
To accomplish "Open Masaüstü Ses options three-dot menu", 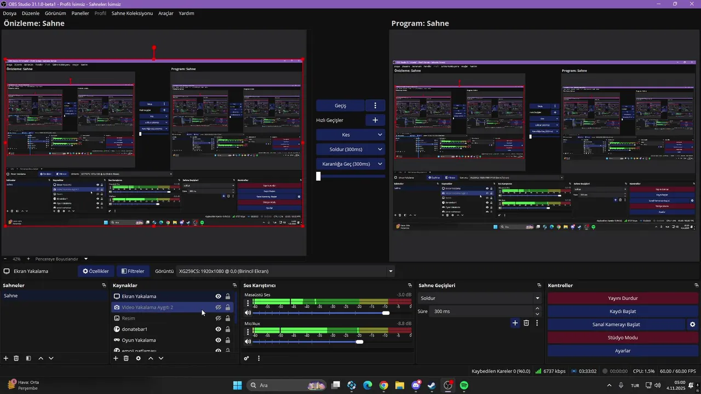I will pos(248,303).
